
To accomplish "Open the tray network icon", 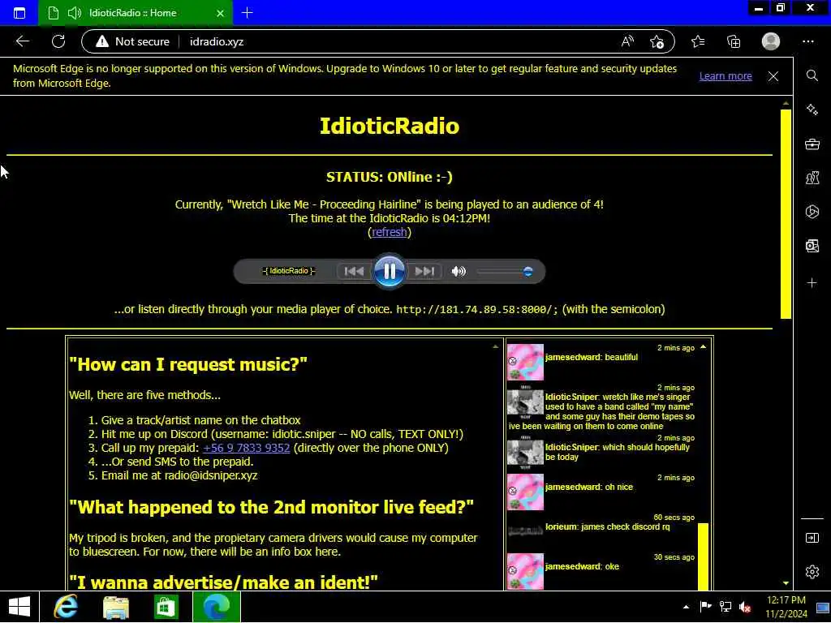I will [x=725, y=607].
